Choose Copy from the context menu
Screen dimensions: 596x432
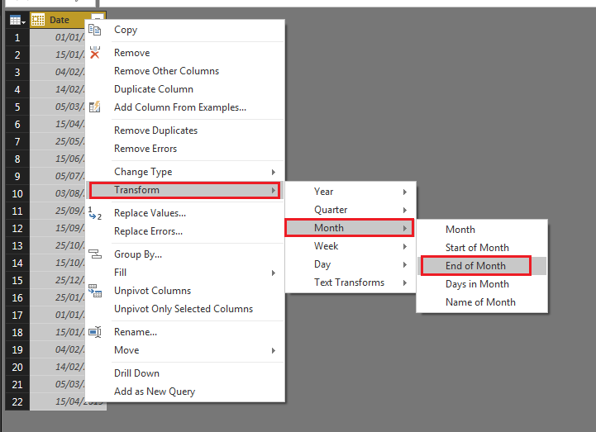coord(184,30)
